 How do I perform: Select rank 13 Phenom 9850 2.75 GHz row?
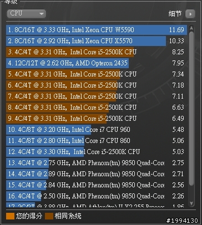click(97, 163)
